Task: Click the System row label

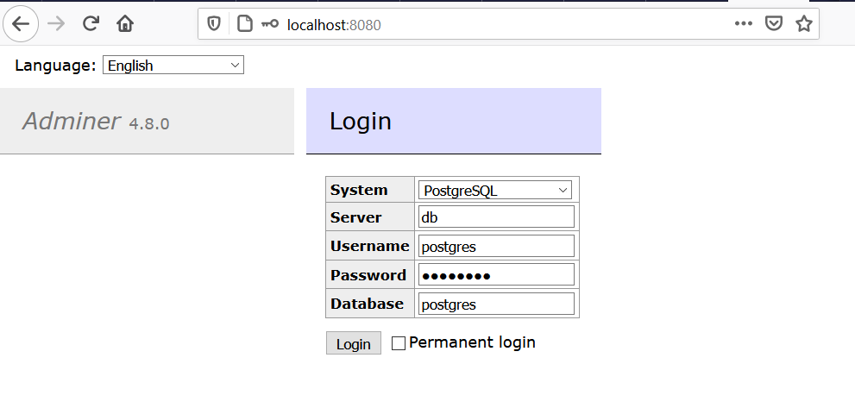Action: [x=359, y=190]
